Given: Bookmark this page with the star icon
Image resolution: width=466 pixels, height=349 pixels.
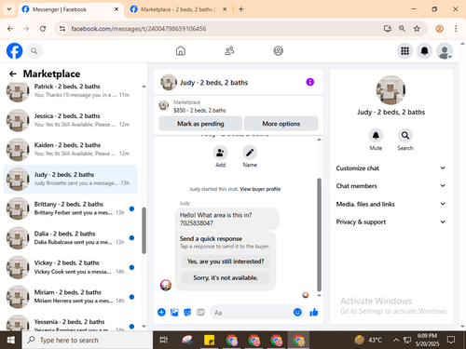Looking at the screenshot, I should pyautogui.click(x=417, y=29).
